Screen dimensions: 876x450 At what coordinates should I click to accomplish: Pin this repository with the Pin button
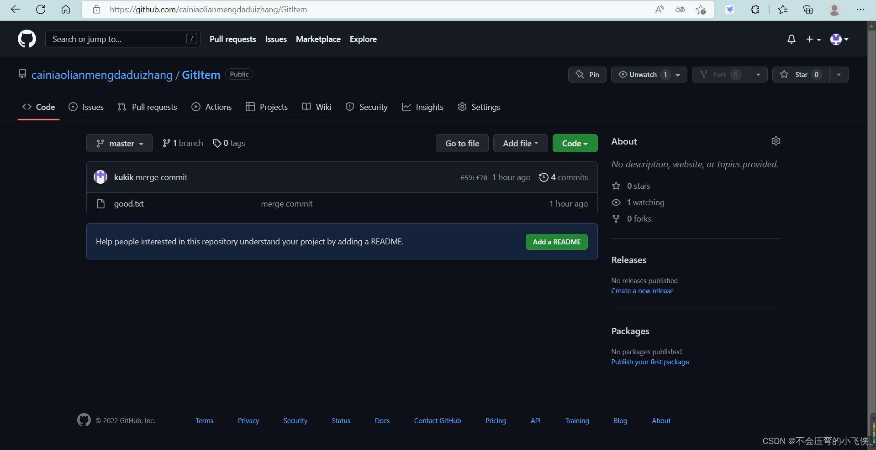click(x=587, y=74)
